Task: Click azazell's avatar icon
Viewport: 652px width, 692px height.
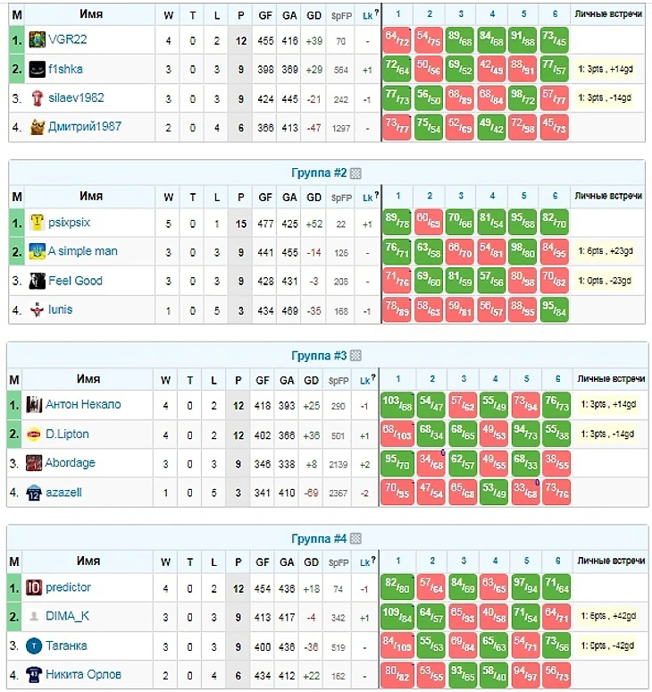Action: coord(34,492)
